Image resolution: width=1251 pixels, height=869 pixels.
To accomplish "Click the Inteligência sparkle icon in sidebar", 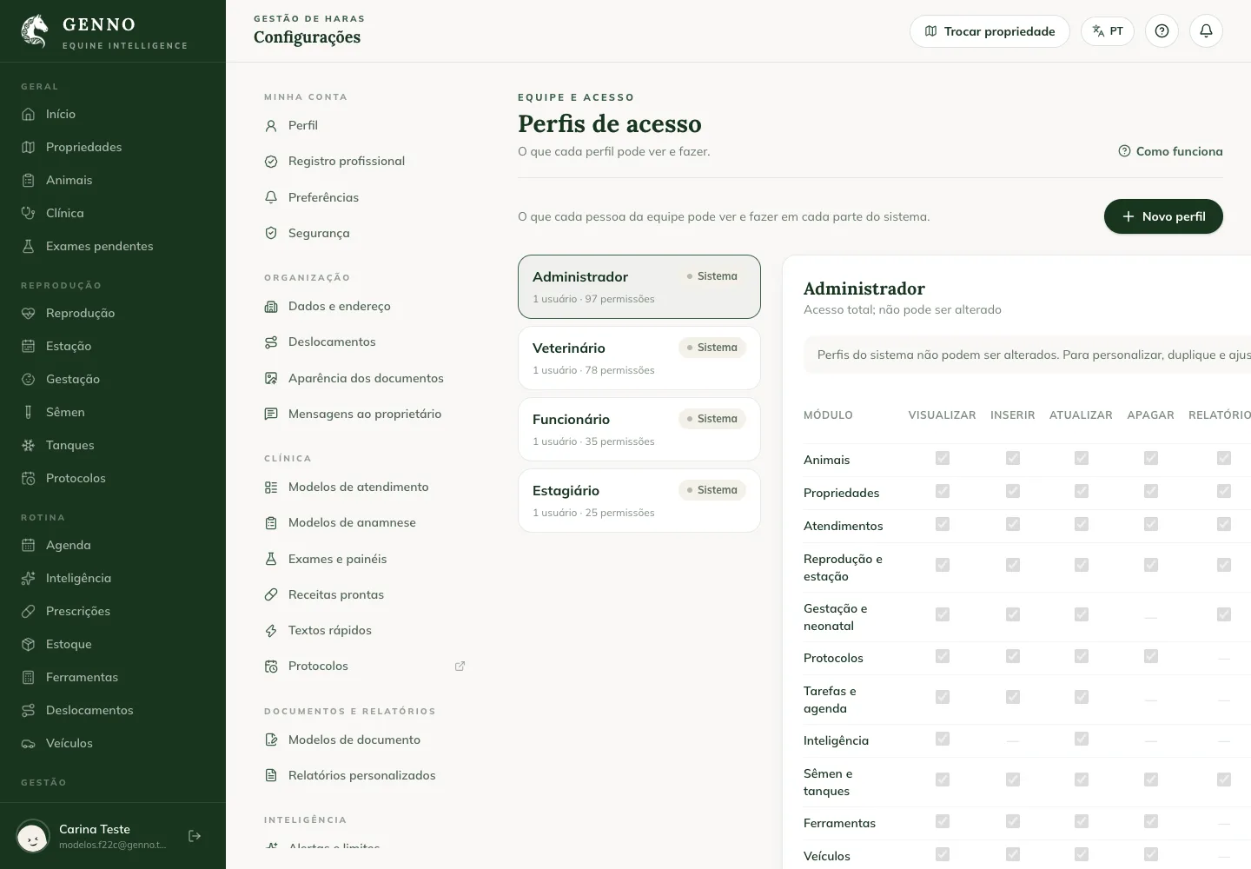I will tap(29, 578).
